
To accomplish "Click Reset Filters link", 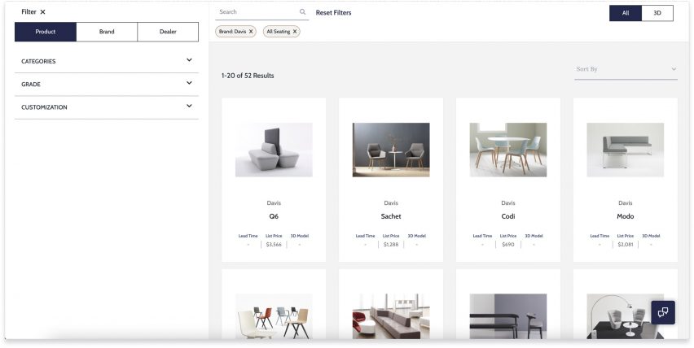I will point(333,13).
